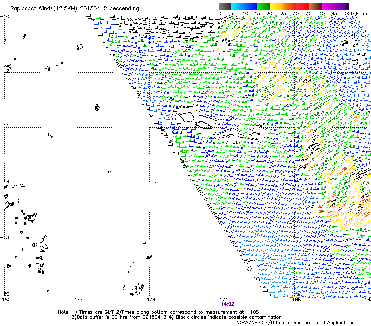The width and height of the screenshot is (371, 326).
Task: Click the -12 latitude axis label
Action: point(5,71)
